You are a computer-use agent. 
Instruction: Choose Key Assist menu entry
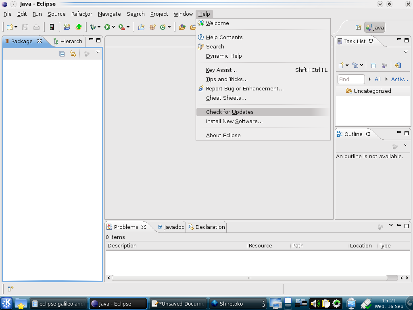tap(263, 70)
